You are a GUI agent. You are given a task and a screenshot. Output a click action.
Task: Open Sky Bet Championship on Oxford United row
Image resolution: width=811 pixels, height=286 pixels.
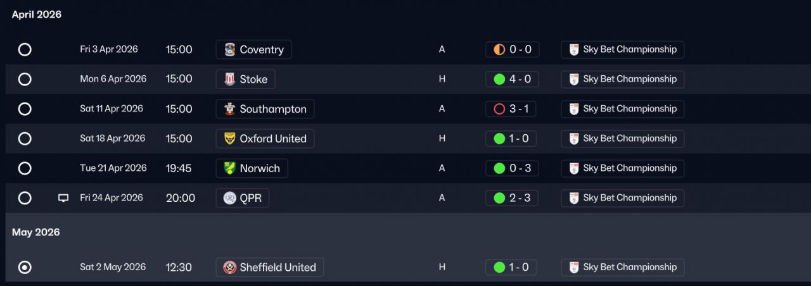622,139
